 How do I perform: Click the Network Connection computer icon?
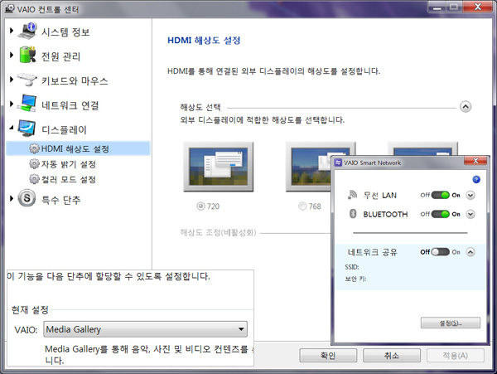27,103
